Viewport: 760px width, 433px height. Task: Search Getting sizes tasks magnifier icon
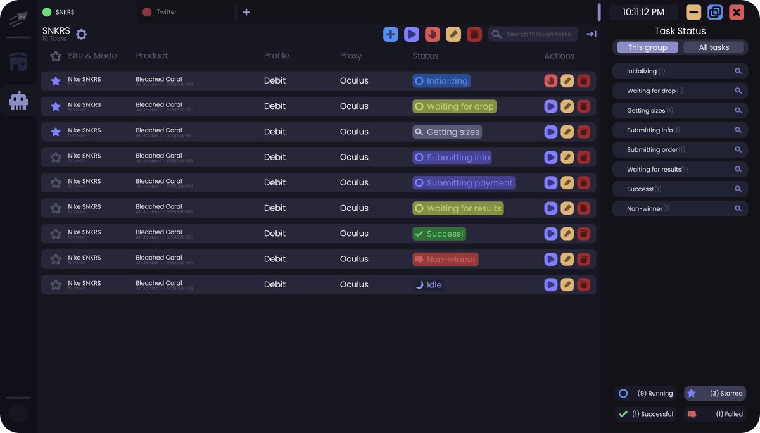[738, 111]
